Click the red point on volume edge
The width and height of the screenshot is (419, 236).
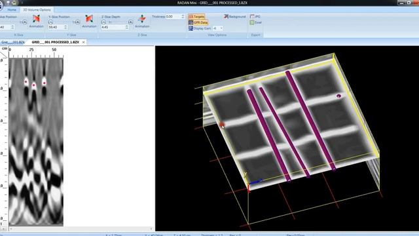coord(221,125)
